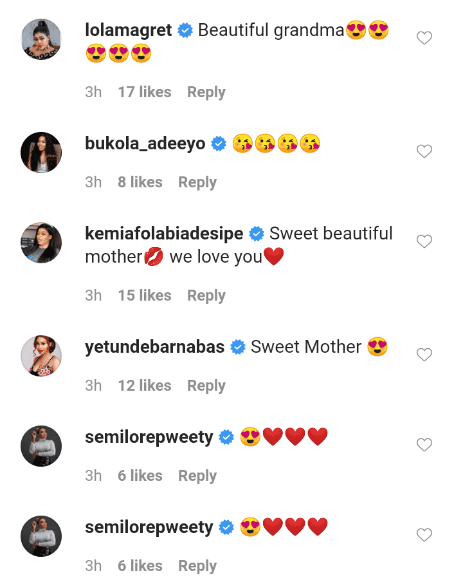Reply to yetundebarnabas's comment
The image size is (463, 580).
[x=206, y=385]
